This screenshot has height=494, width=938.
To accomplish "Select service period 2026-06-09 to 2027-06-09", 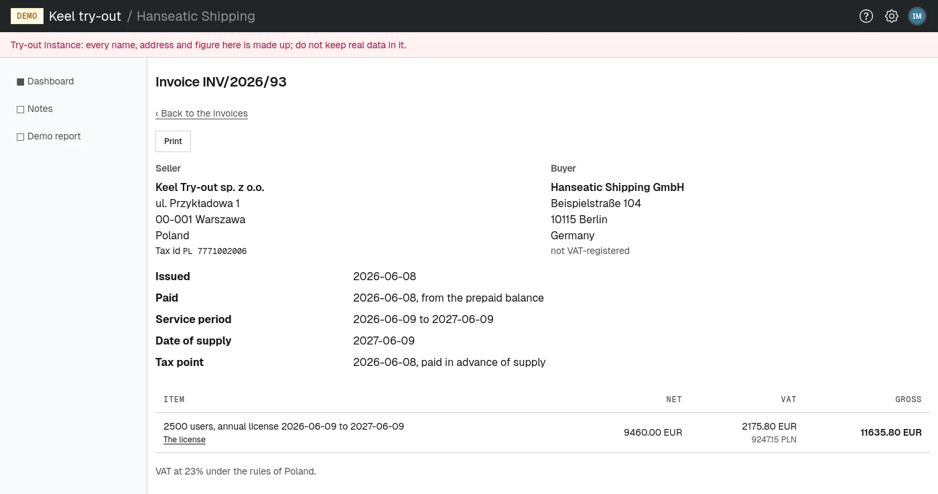I will point(423,319).
